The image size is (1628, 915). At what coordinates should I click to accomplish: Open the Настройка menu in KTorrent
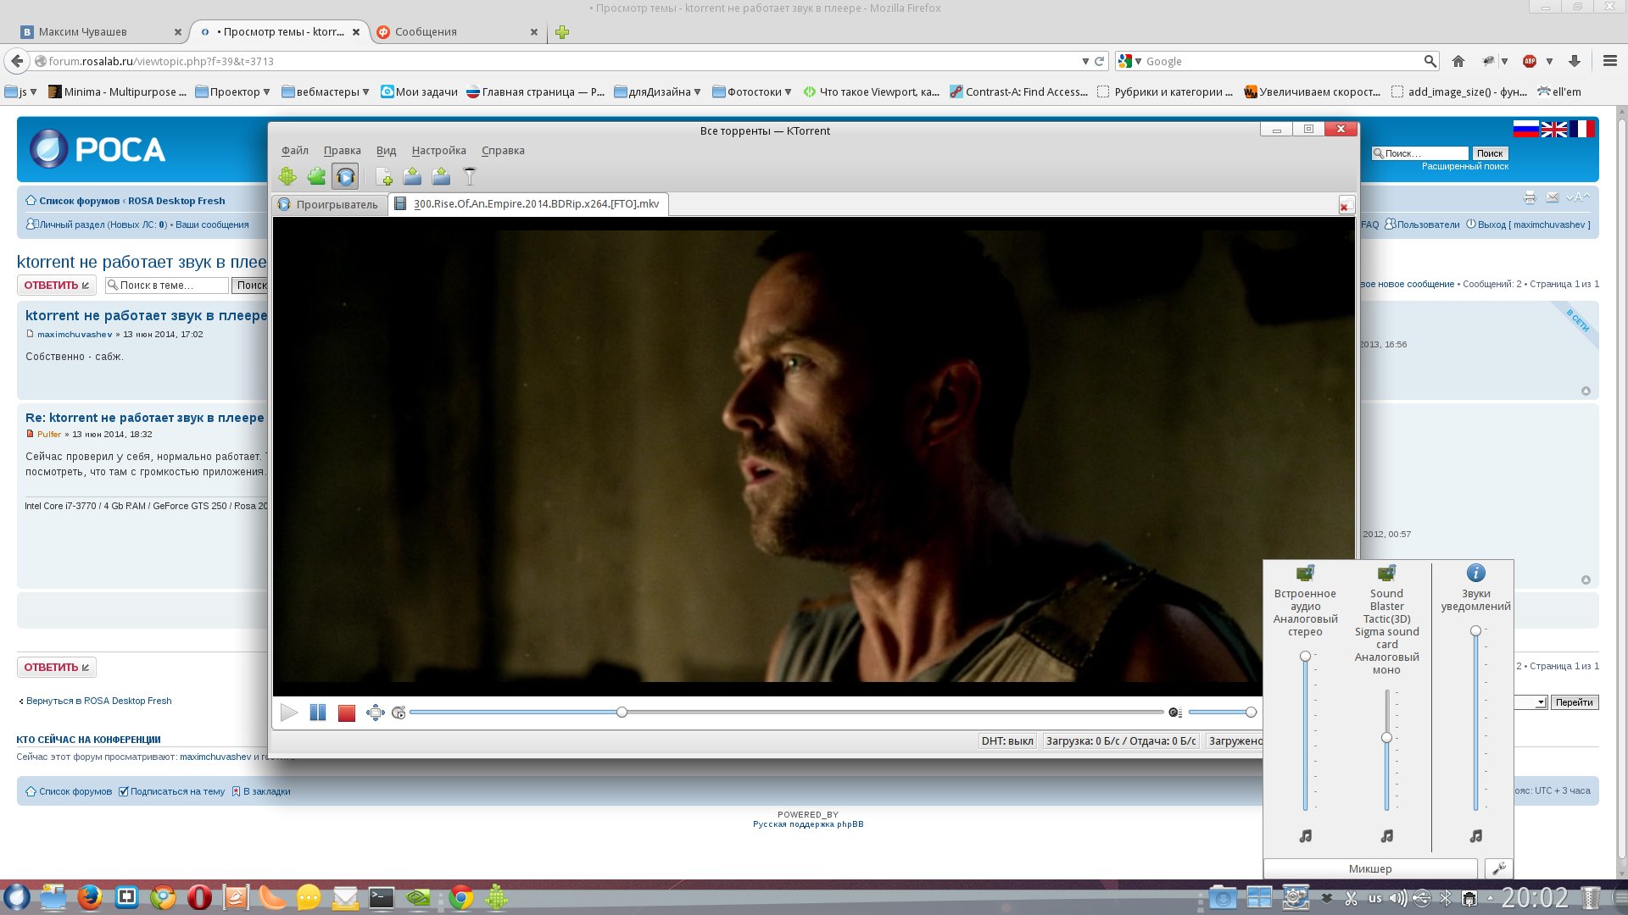[x=438, y=151]
